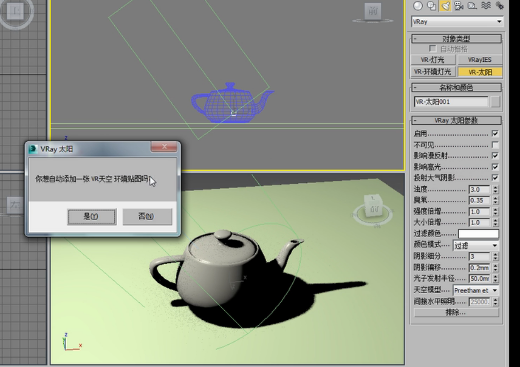Toggle the 自动栅格 checkbox

pos(433,49)
